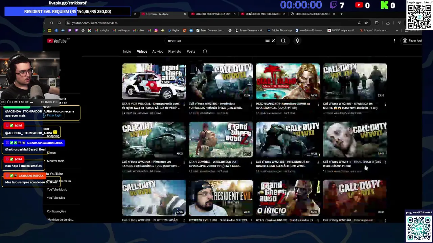
Task: Open options menu for GTA V VIDA POLICIAL video
Action: pos(184,105)
